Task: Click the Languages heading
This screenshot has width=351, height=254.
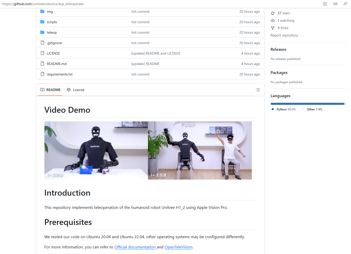Action: [x=280, y=96]
